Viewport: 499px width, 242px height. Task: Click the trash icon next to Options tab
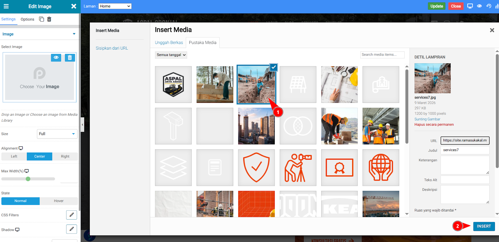(x=49, y=19)
